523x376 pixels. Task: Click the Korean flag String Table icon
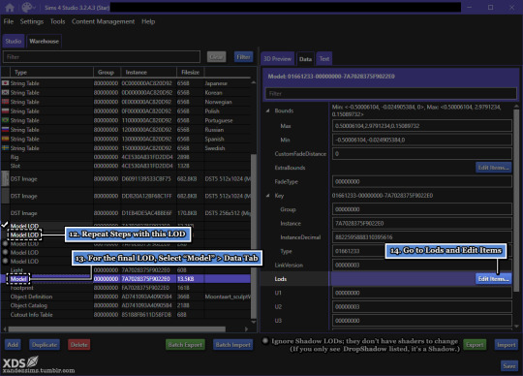[x=6, y=92]
